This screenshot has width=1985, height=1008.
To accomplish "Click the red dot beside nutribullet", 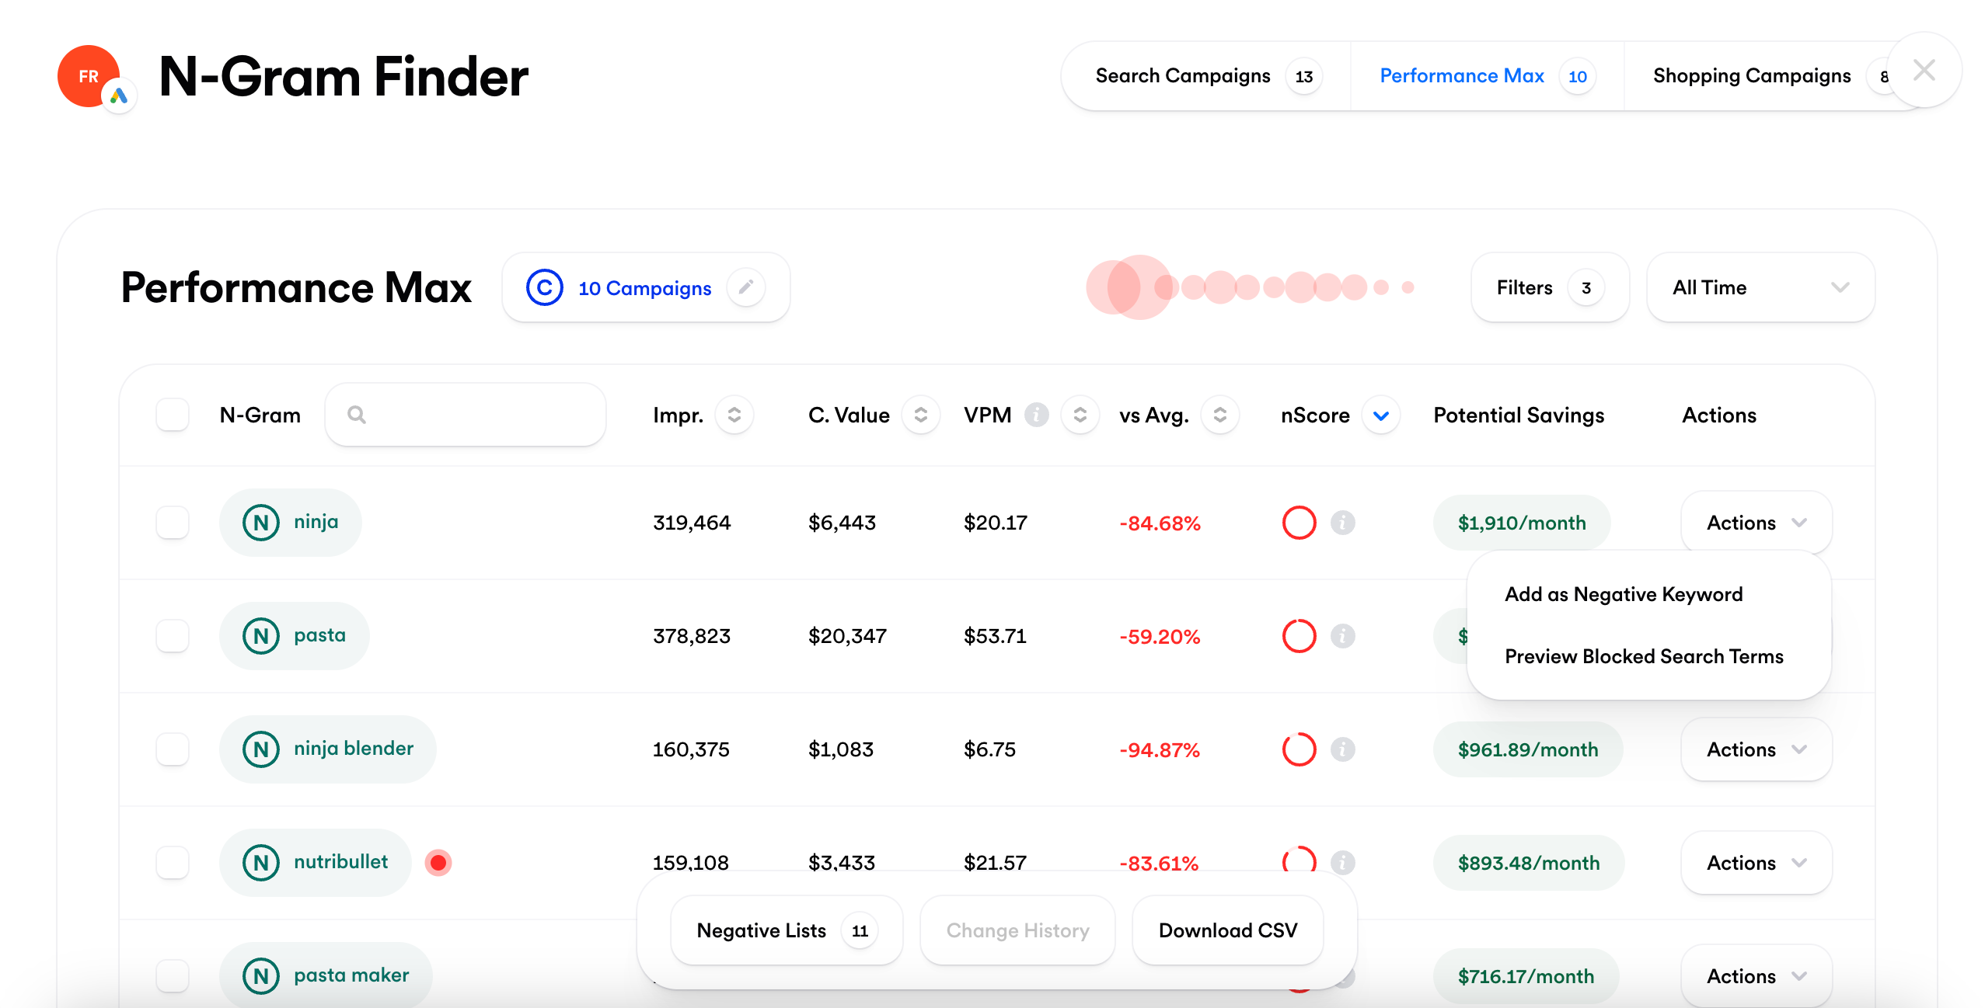I will coord(438,863).
